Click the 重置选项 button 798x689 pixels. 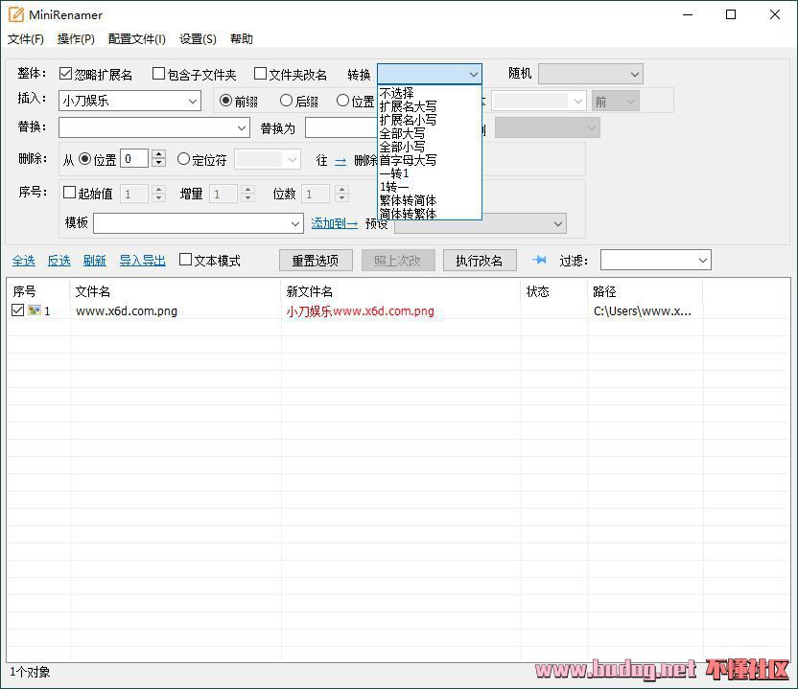coord(316,261)
